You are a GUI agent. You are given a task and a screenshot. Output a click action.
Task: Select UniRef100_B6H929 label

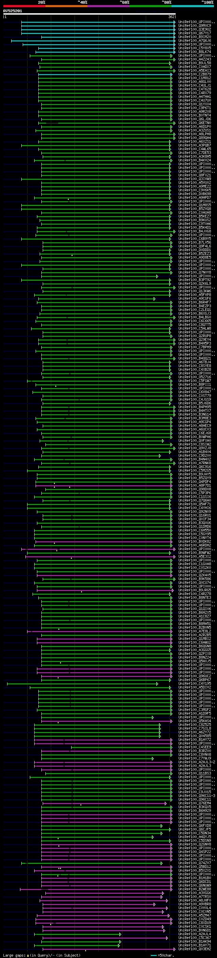tap(195, 811)
